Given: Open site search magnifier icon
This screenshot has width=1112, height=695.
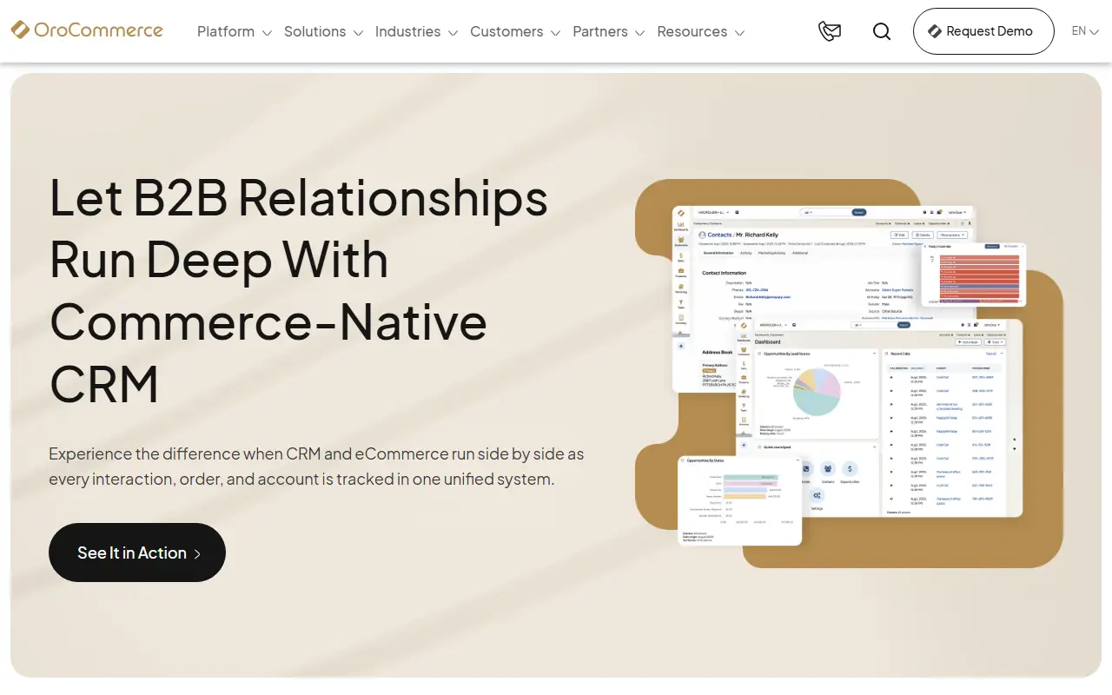Looking at the screenshot, I should click(882, 31).
